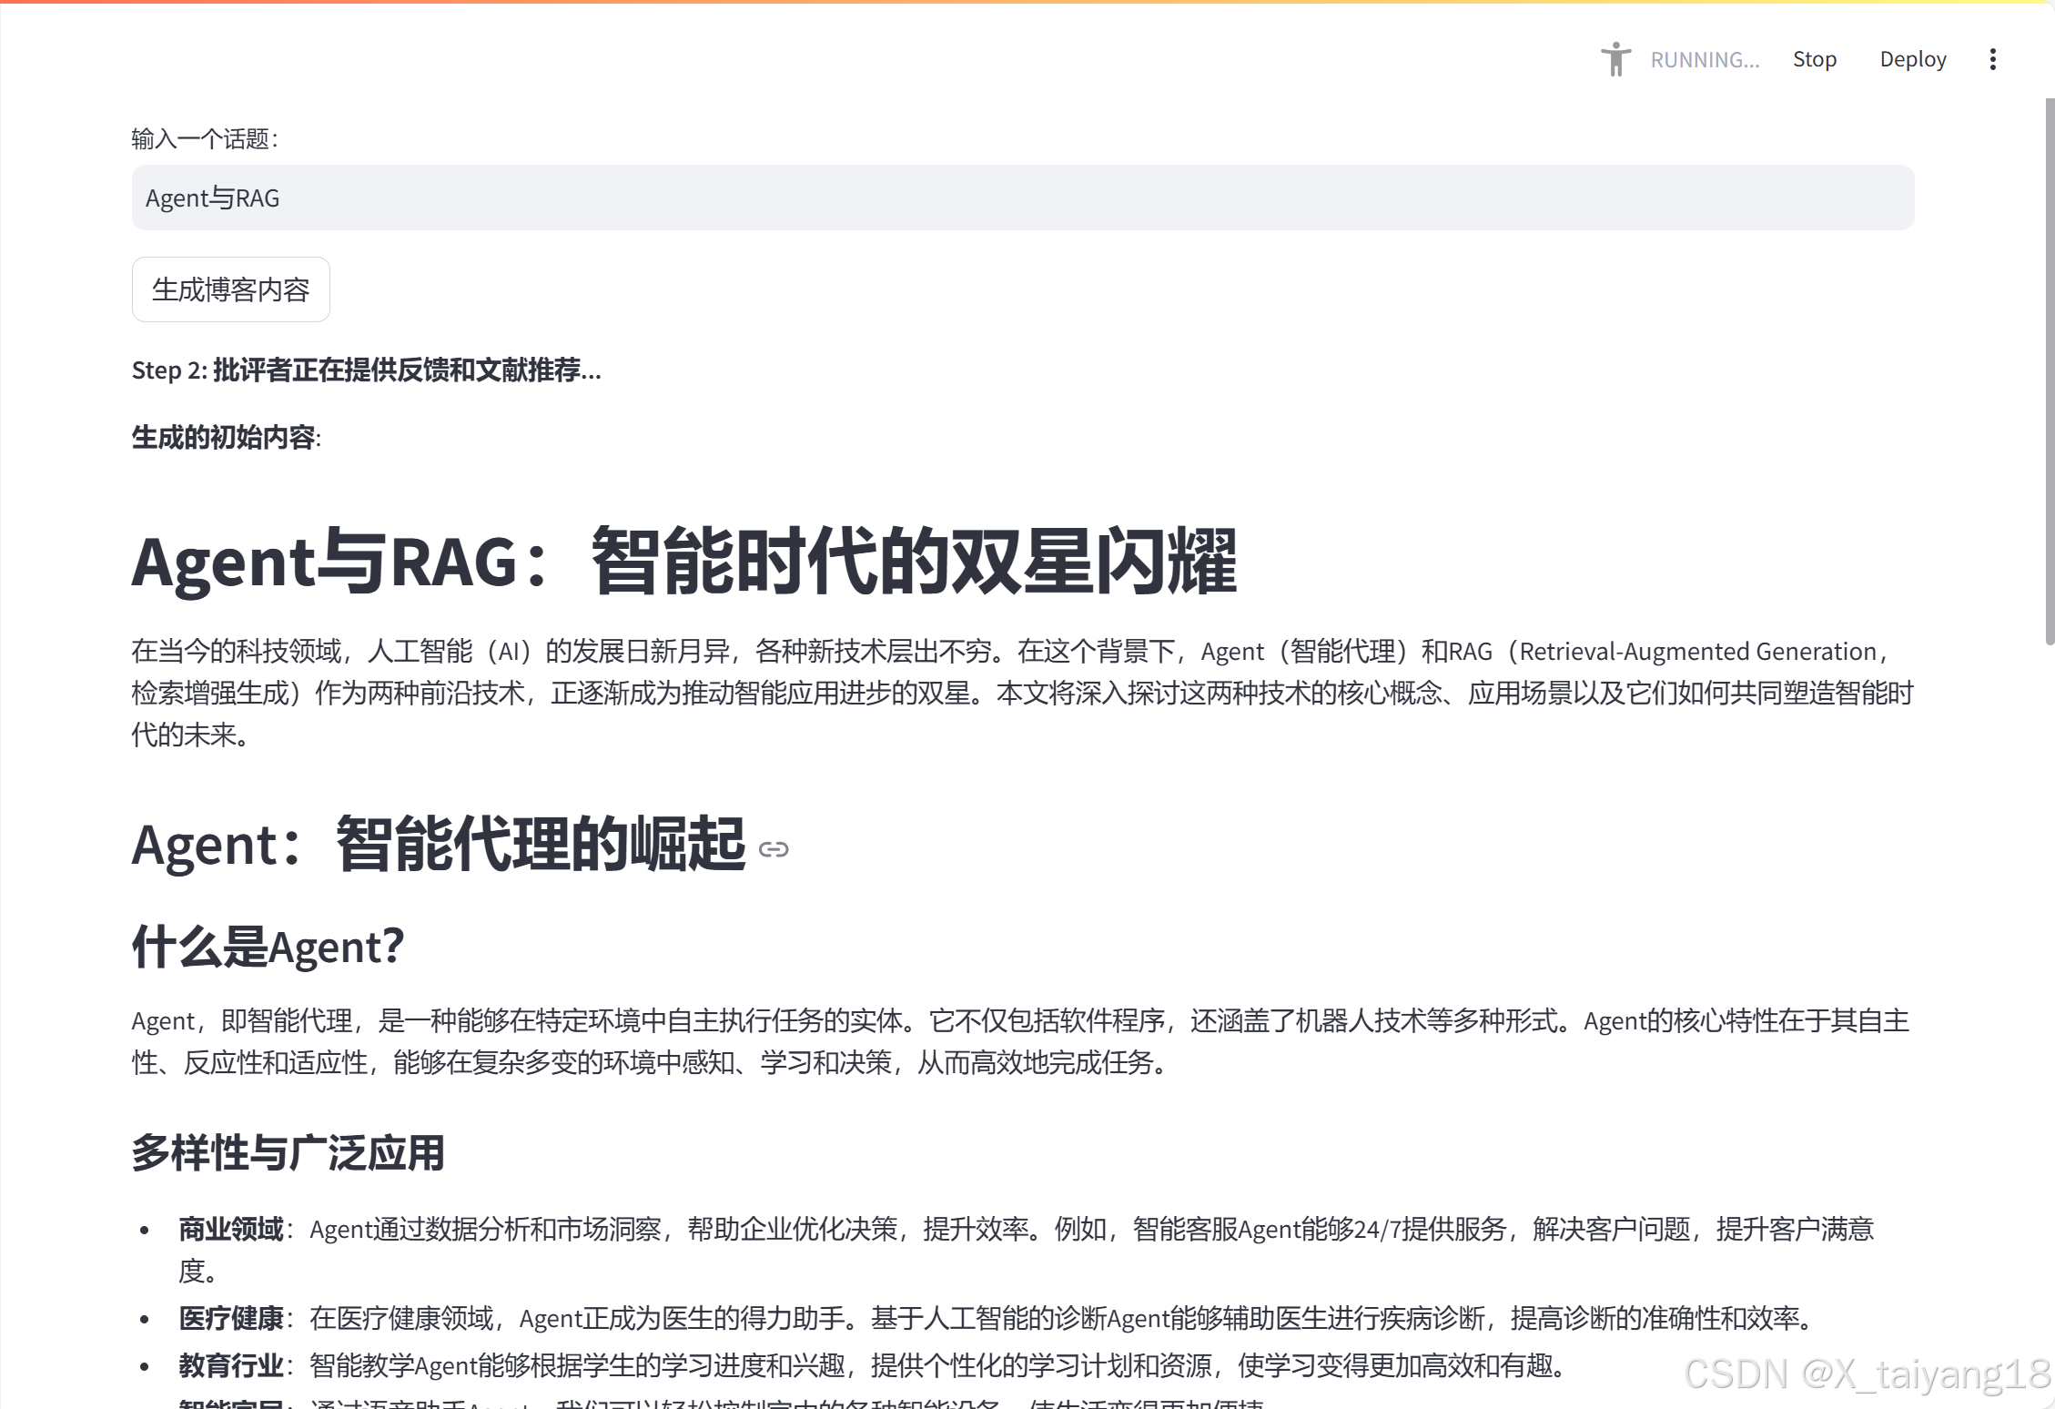Click the 多样性与广泛应用 subheading
The height and width of the screenshot is (1409, 2055).
click(288, 1152)
